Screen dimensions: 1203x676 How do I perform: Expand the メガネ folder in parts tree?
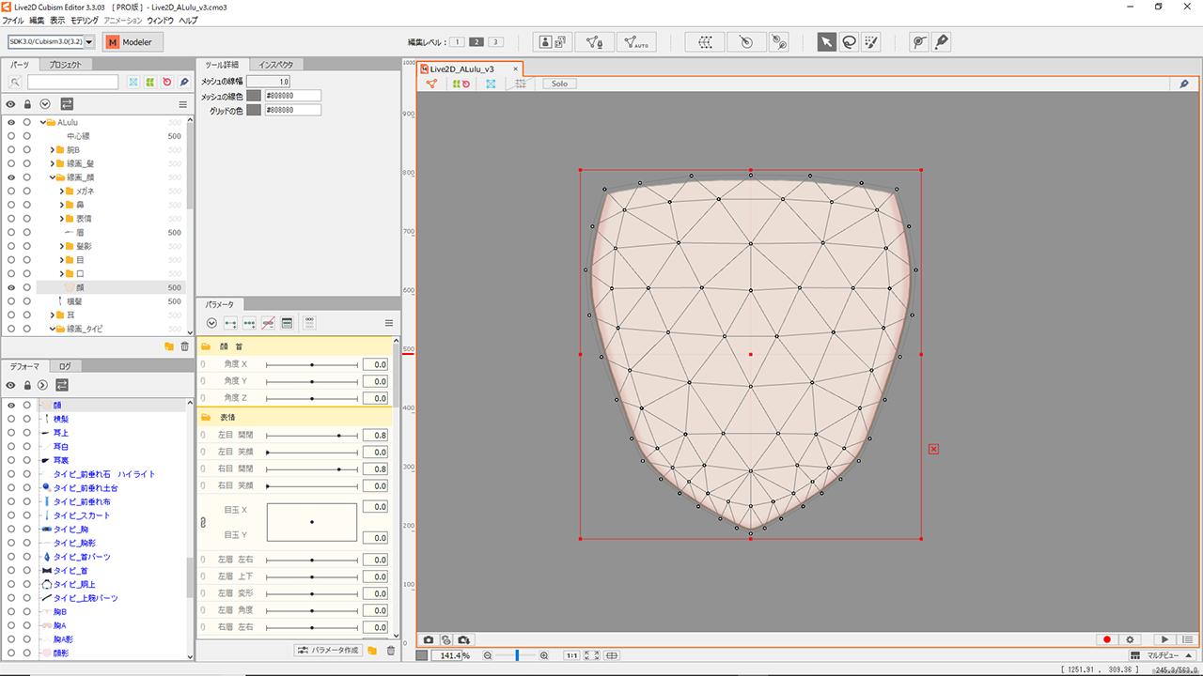tap(61, 192)
